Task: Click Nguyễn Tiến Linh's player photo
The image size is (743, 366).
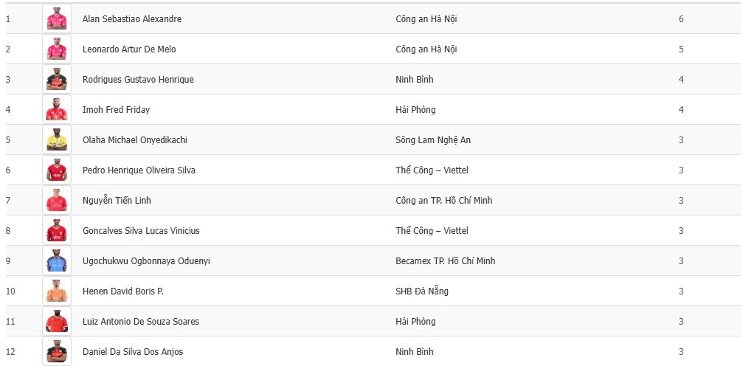Action: (x=57, y=200)
